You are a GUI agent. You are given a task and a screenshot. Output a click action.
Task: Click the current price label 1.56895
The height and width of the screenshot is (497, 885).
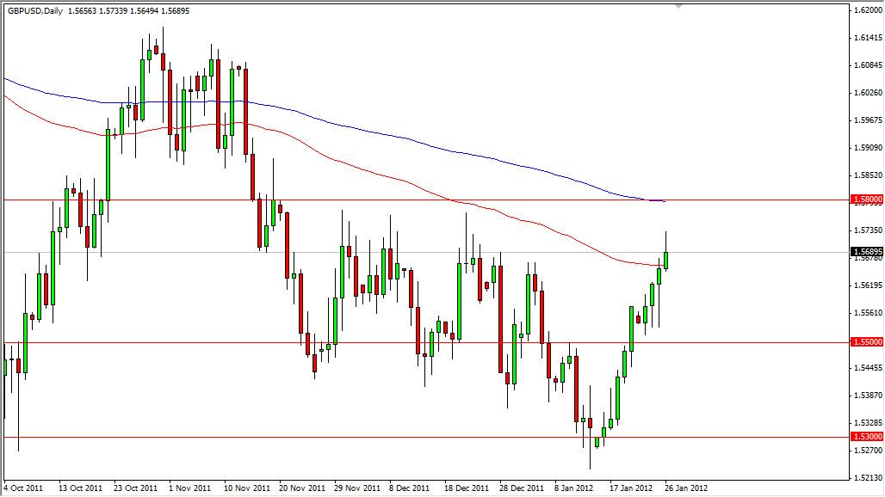tap(868, 252)
